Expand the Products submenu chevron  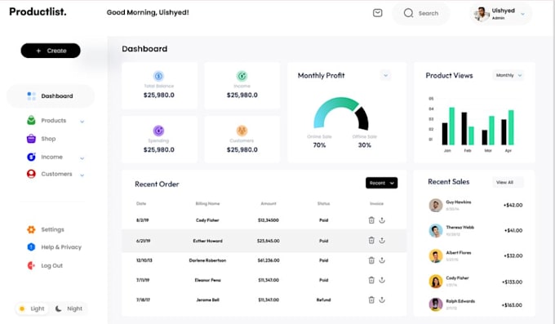82,122
